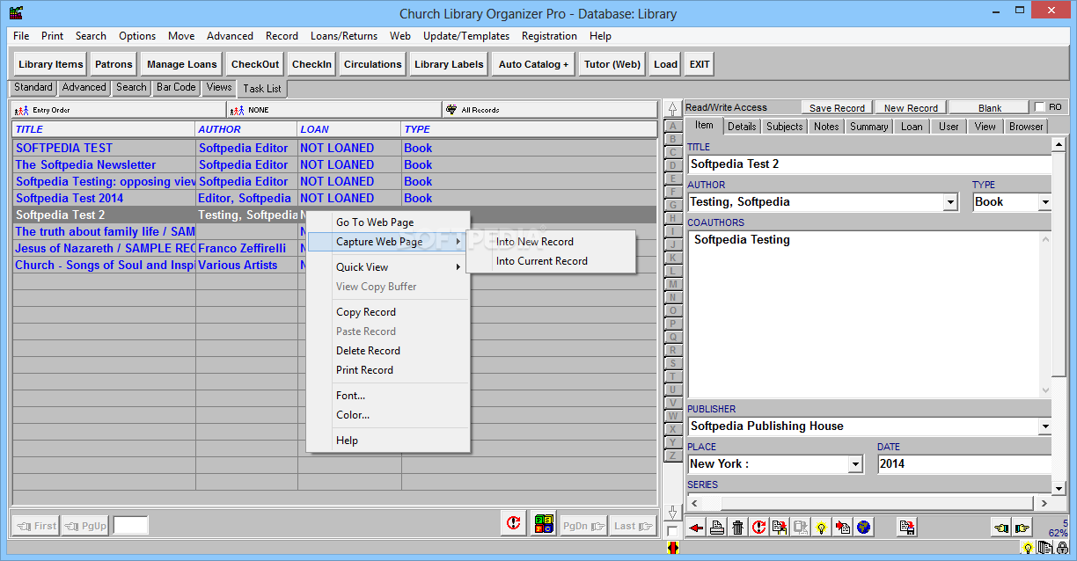
Task: Toggle the RO read-only checkbox
Action: click(1040, 107)
